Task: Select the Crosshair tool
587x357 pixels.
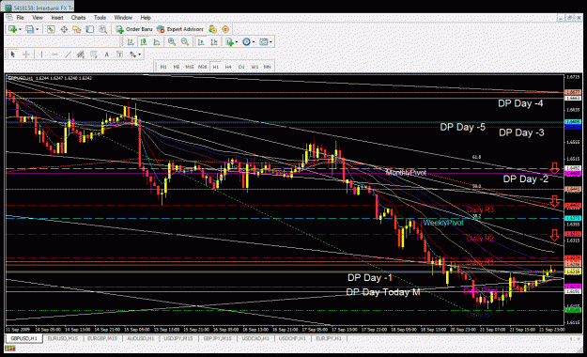Action: [x=26, y=54]
